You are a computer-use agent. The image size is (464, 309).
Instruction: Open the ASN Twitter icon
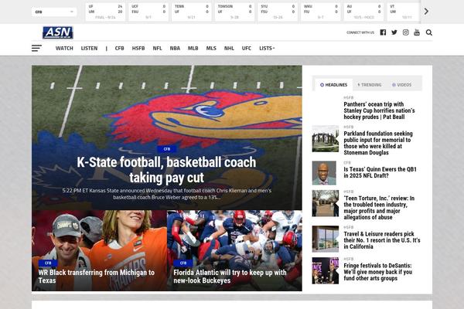[x=394, y=32]
